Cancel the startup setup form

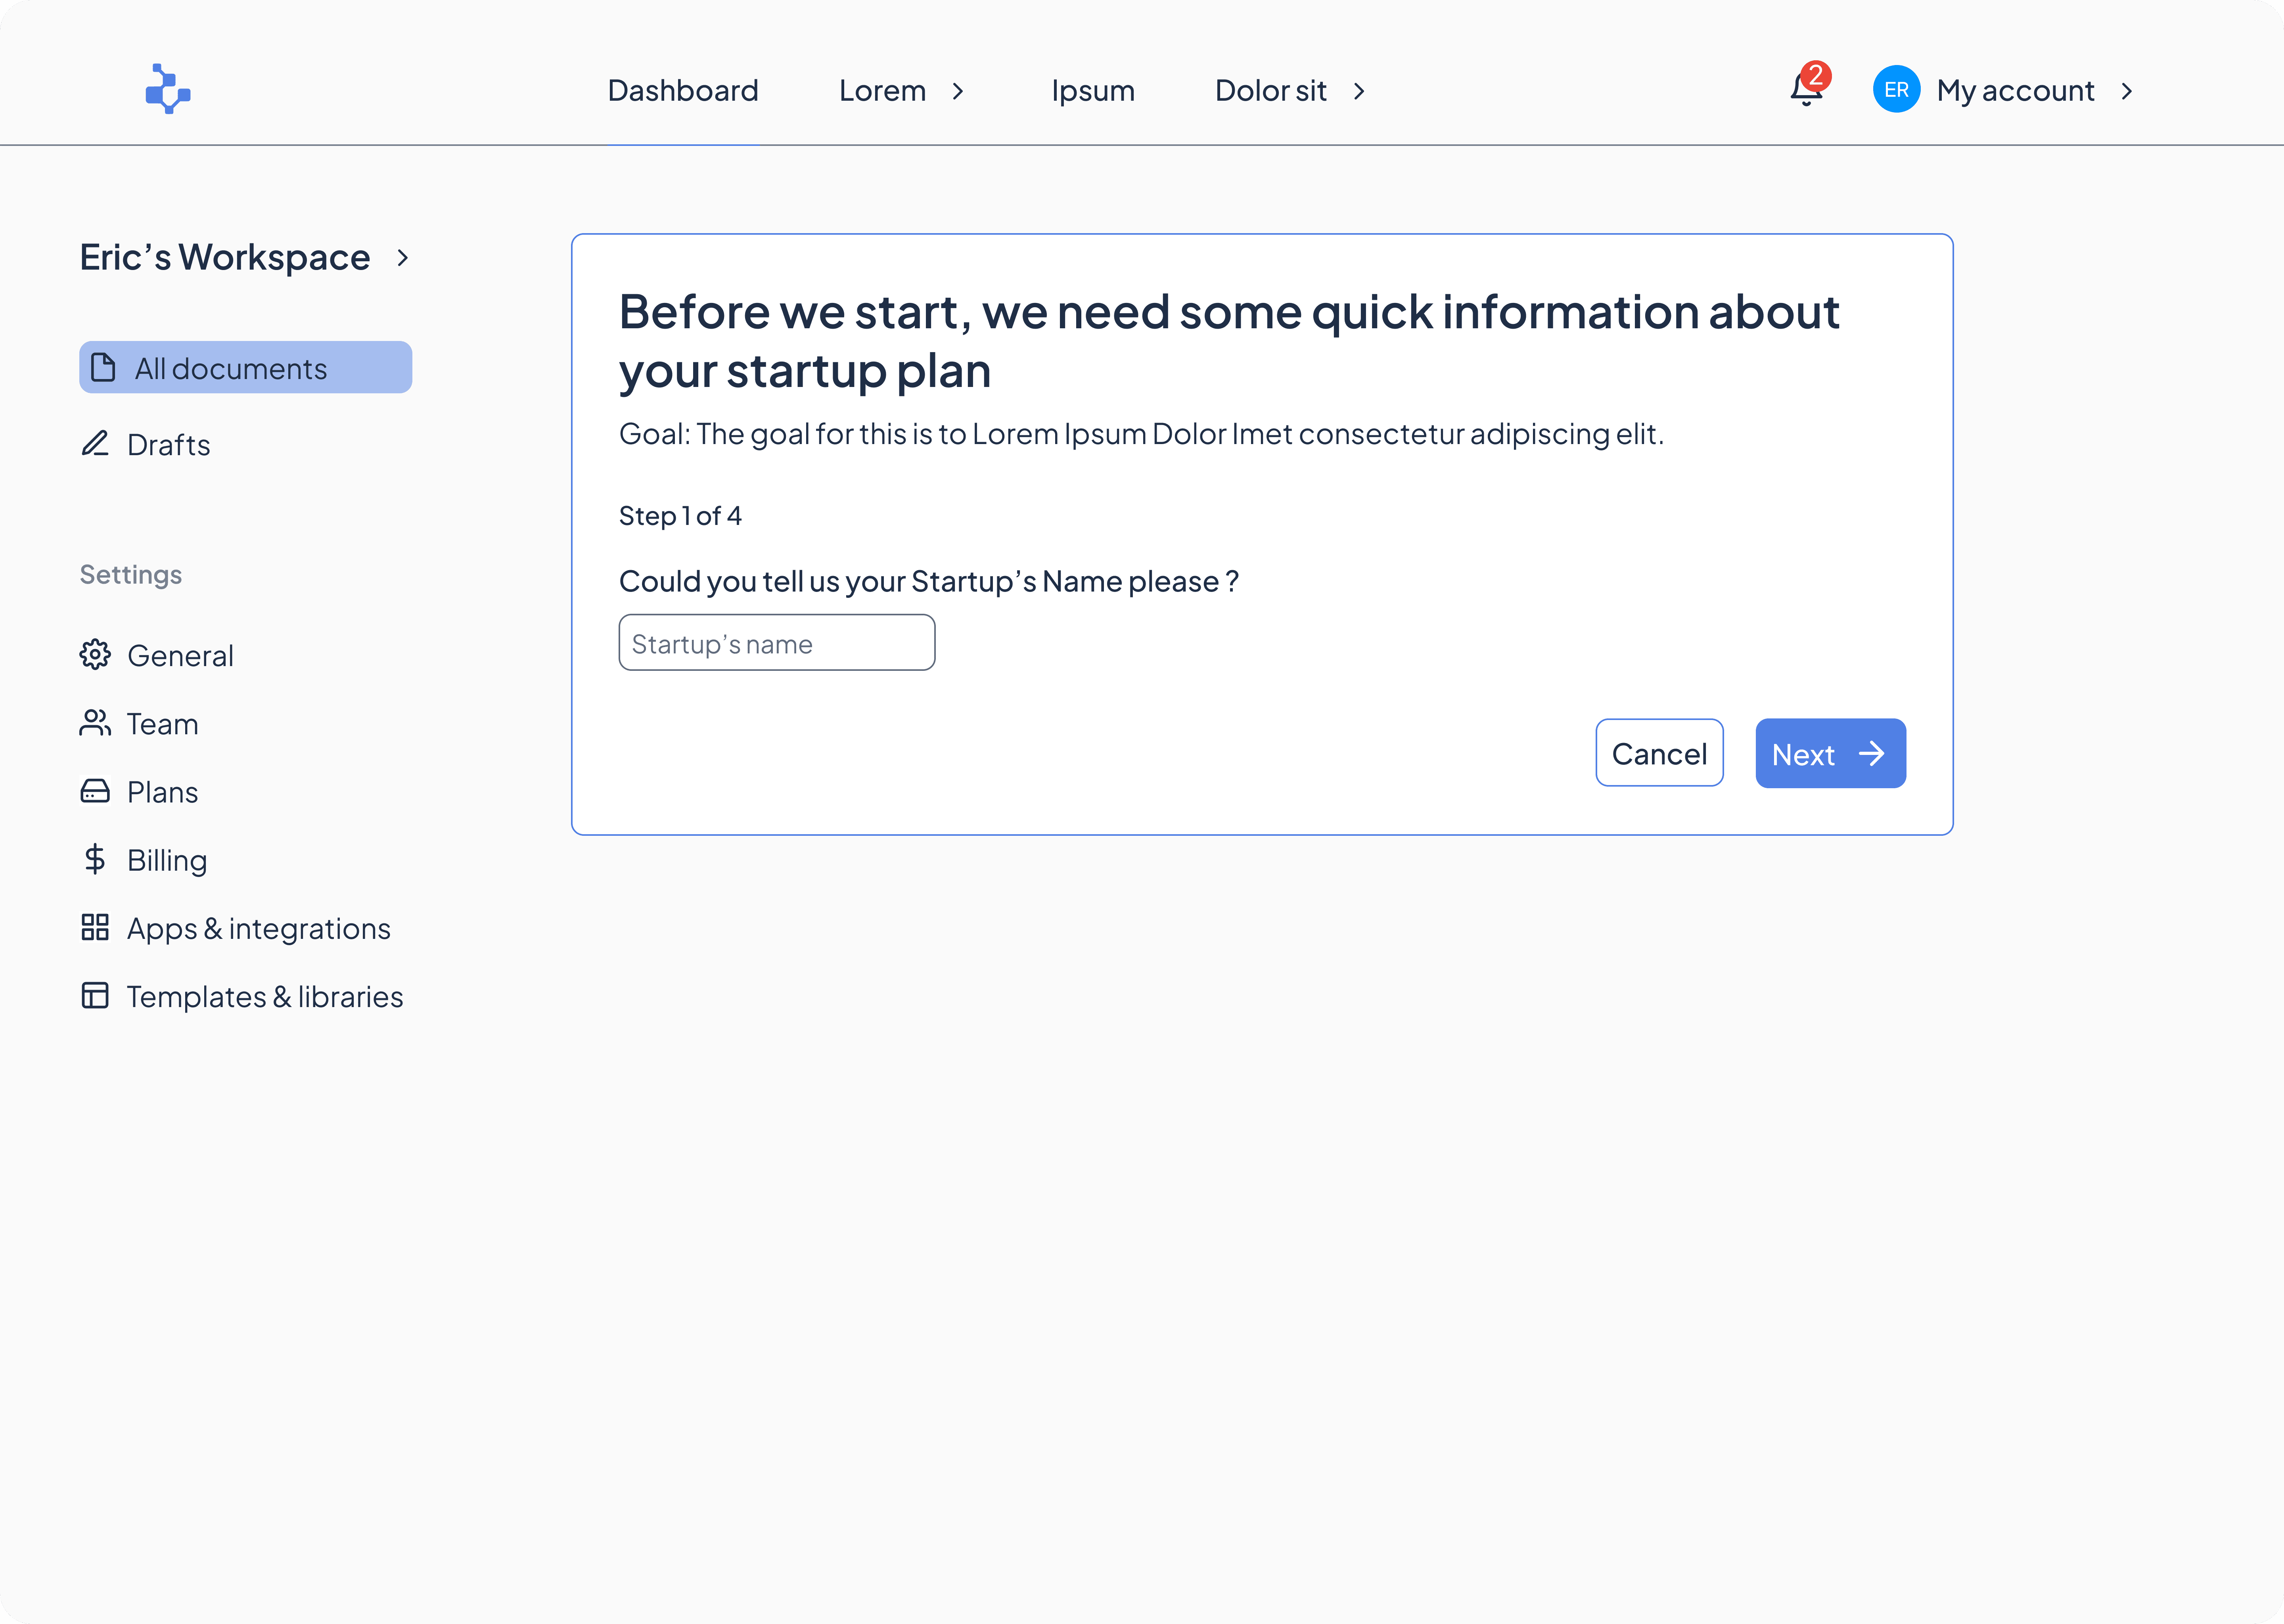(1659, 753)
